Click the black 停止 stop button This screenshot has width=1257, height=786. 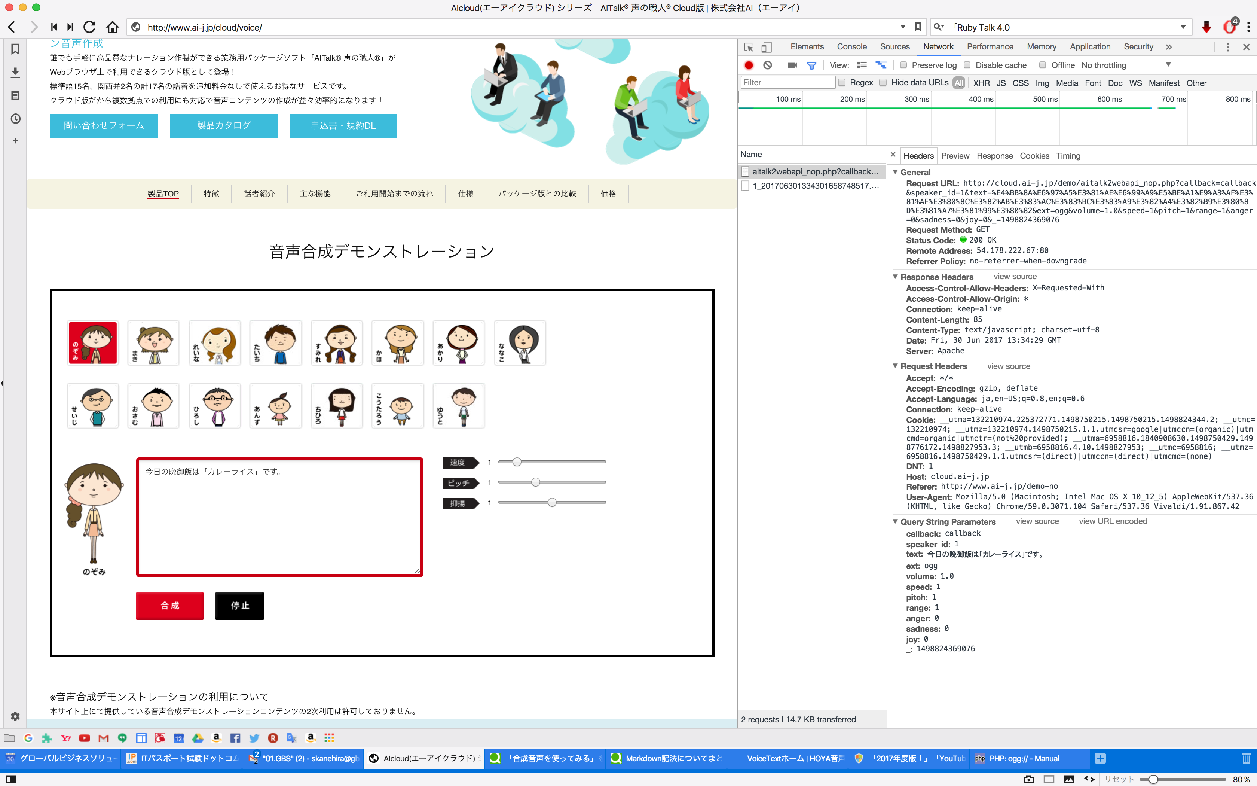pos(240,606)
